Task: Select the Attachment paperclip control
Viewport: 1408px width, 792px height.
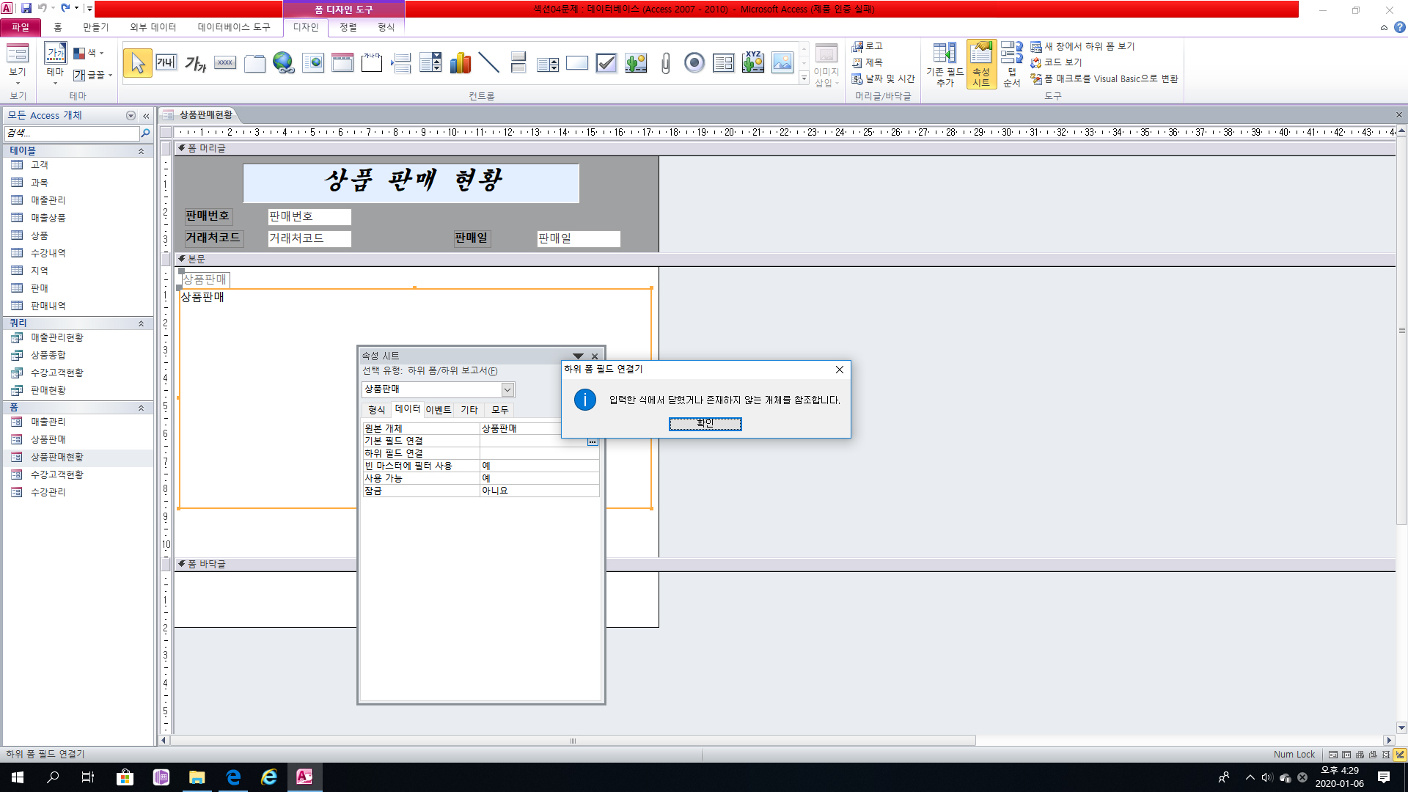Action: (665, 63)
